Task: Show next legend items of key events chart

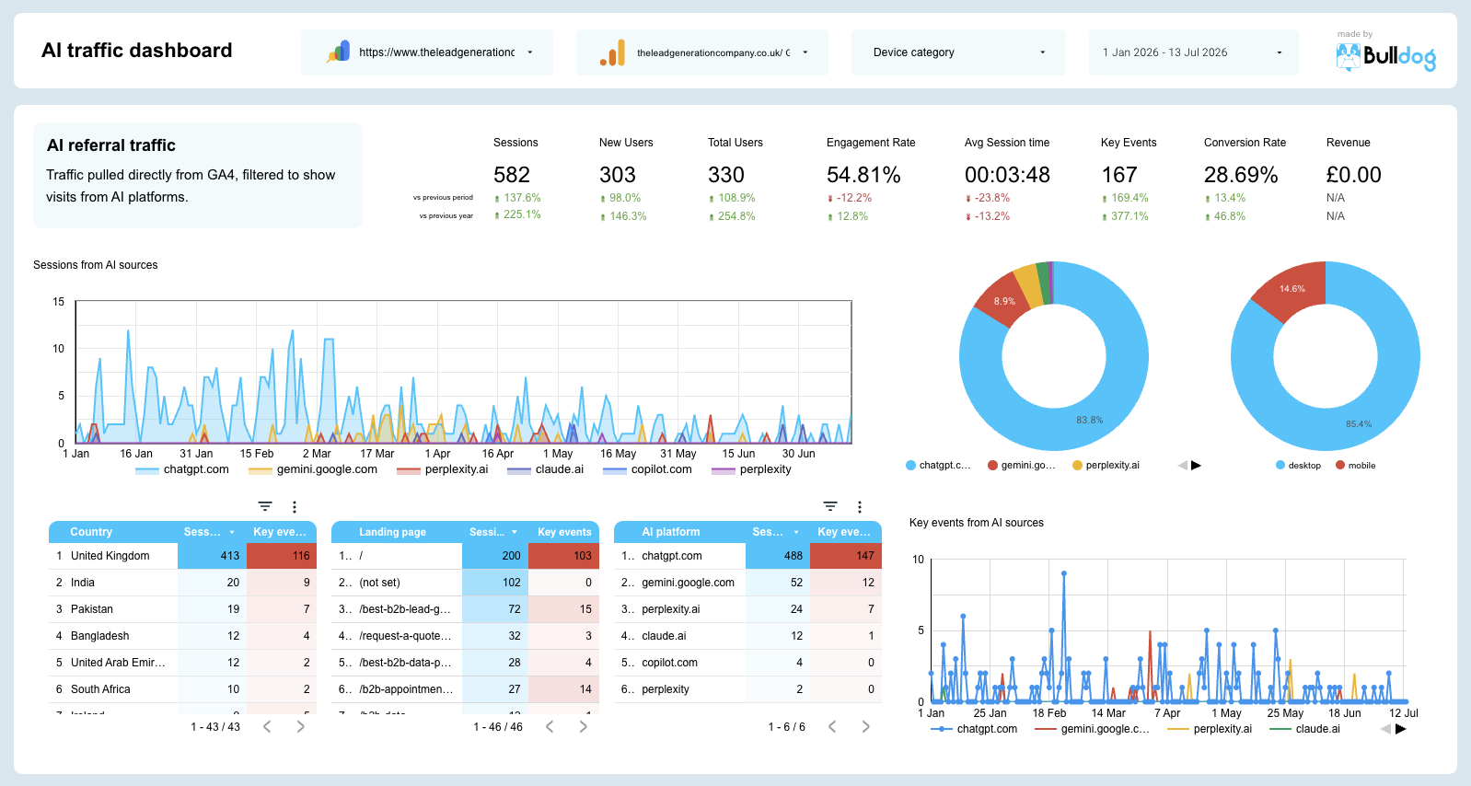Action: coord(1400,729)
